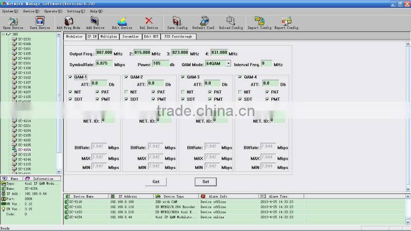This screenshot has width=411, height=231.
Task: Collapse the 385 root tree node
Action: (3, 34)
